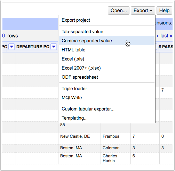Export as Excel 2007+ (.xlsx)
The width and height of the screenshot is (175, 171).
click(x=106, y=68)
